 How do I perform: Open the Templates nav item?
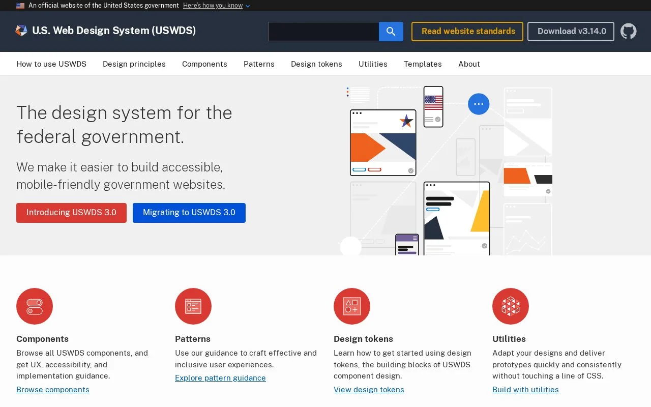click(x=423, y=64)
